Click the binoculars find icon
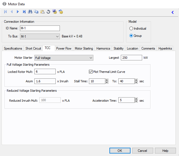The width and height of the screenshot is (179, 156). [x=30, y=12]
